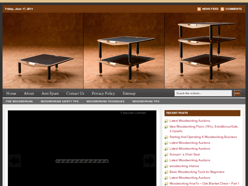This screenshot has width=248, height=186.
Task: Open the NEWS FEED link
Action: point(210,9)
